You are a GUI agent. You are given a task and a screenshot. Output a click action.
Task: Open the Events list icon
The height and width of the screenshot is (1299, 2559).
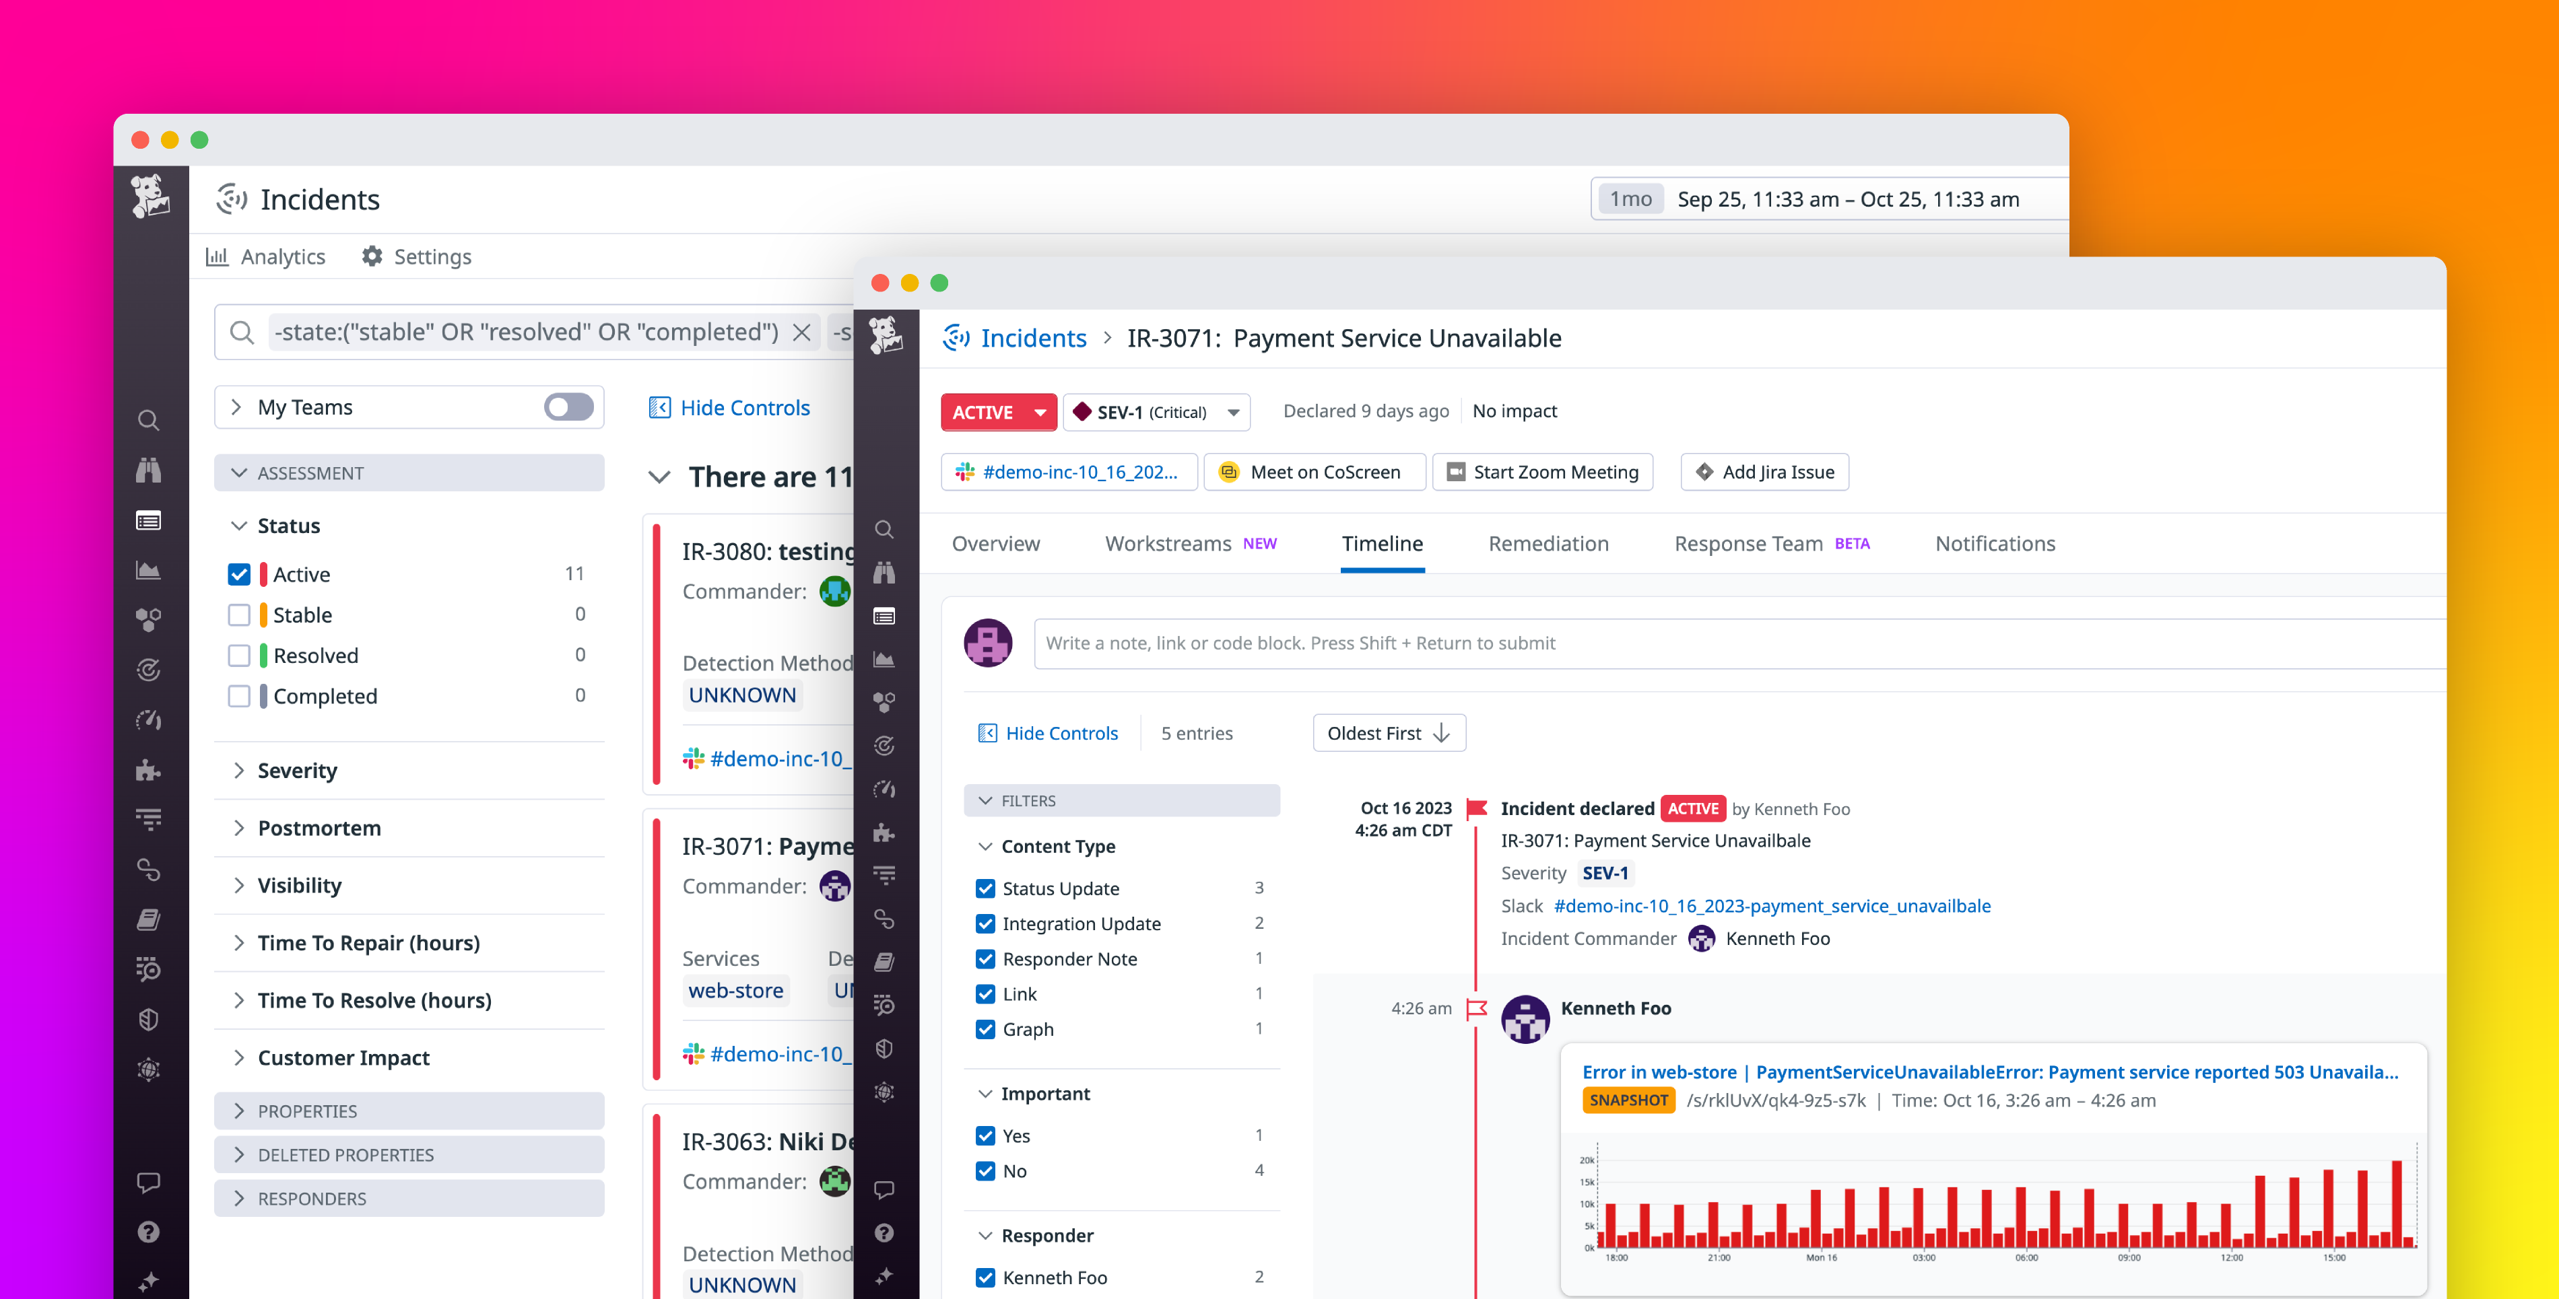[149, 520]
